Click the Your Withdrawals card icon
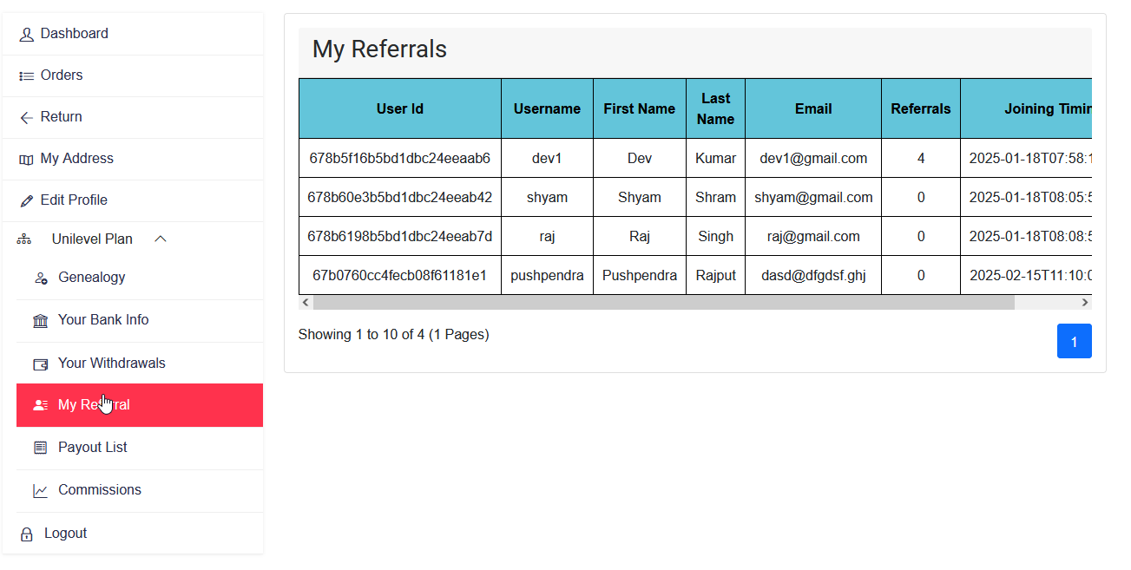This screenshot has width=1131, height=570. tap(40, 363)
